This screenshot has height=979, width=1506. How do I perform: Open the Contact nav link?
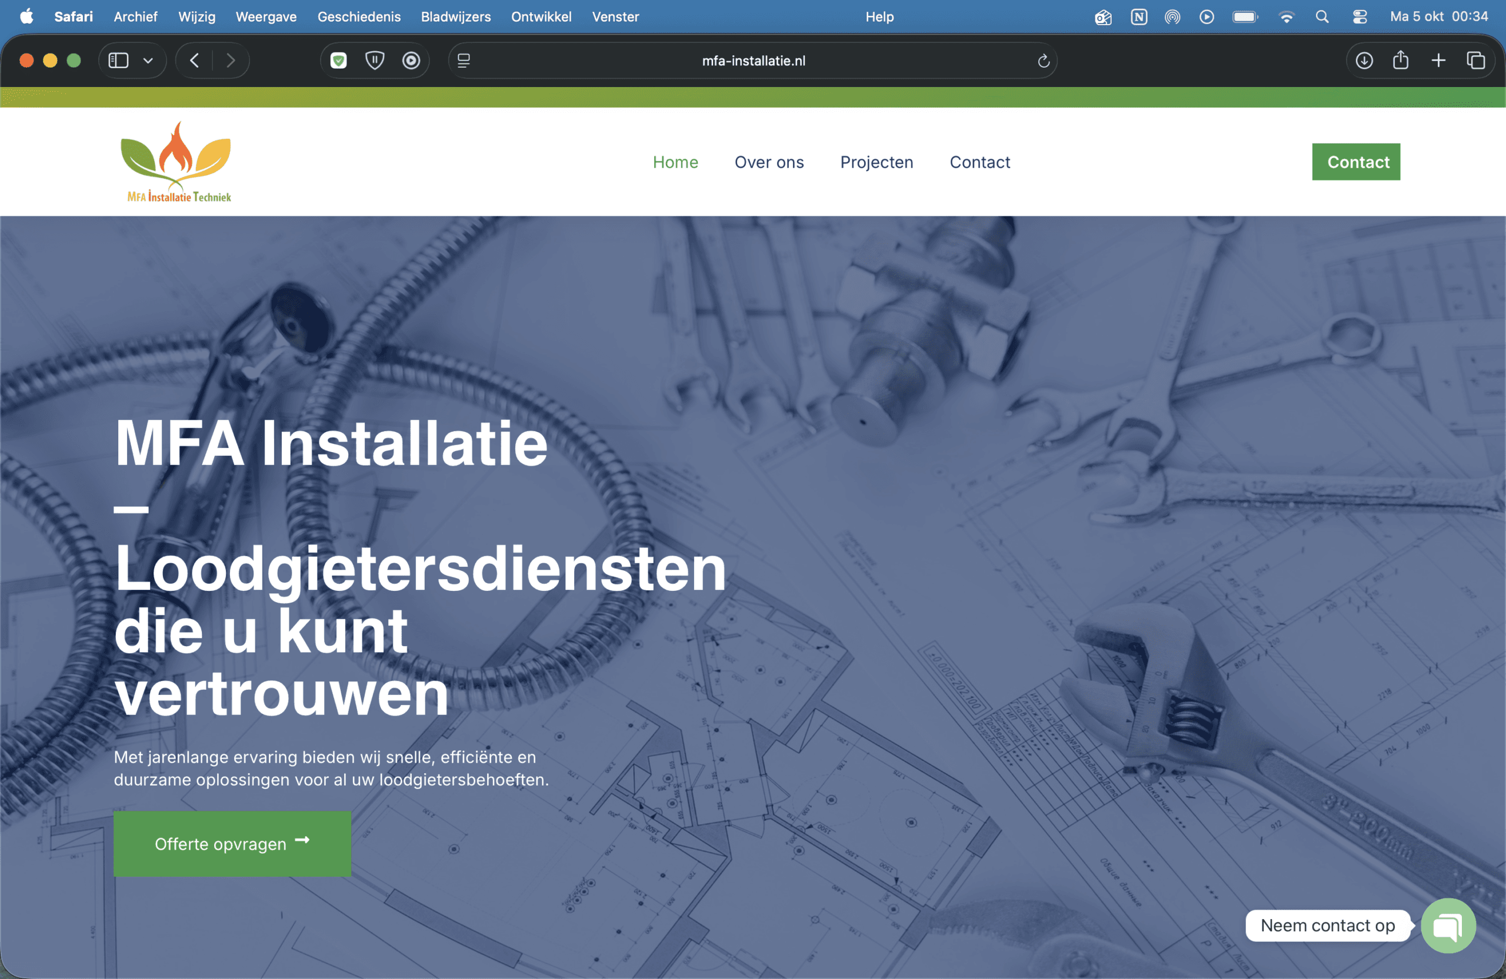979,162
